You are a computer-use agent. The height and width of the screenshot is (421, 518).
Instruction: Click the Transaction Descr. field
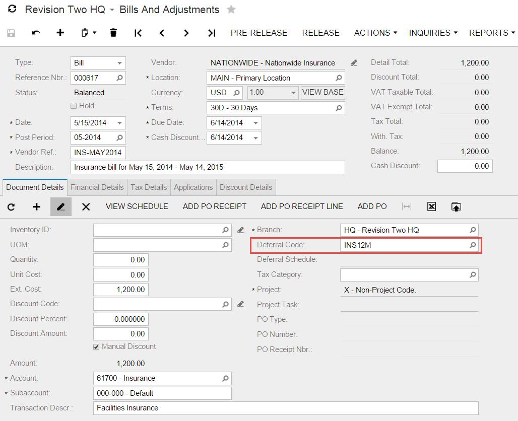point(286,408)
